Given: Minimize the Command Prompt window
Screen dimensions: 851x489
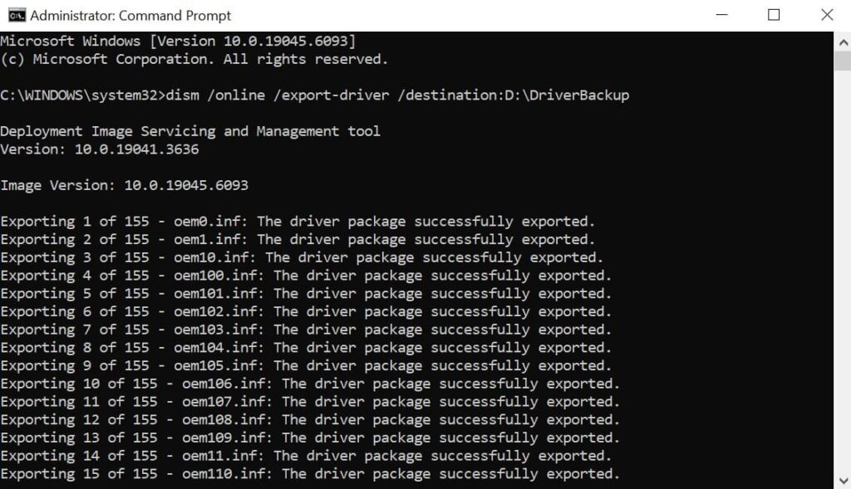Looking at the screenshot, I should click(721, 15).
